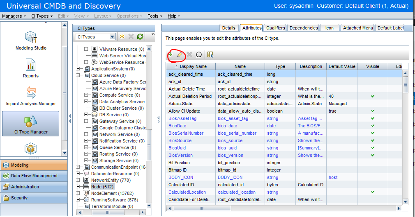Screen dimensions: 415x217
Task: Toggle Visible check for Allow CI Update
Action: coord(373,111)
